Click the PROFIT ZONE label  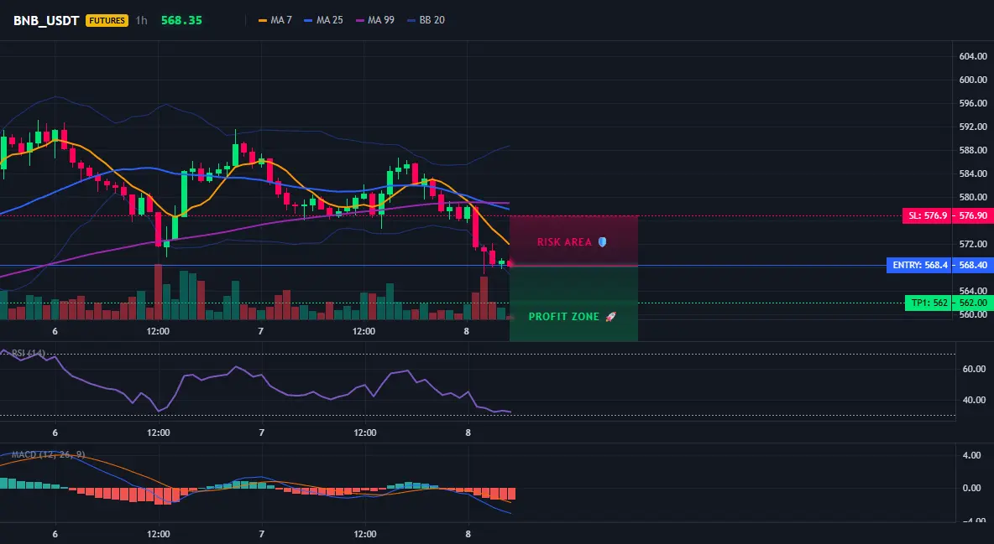click(x=573, y=317)
